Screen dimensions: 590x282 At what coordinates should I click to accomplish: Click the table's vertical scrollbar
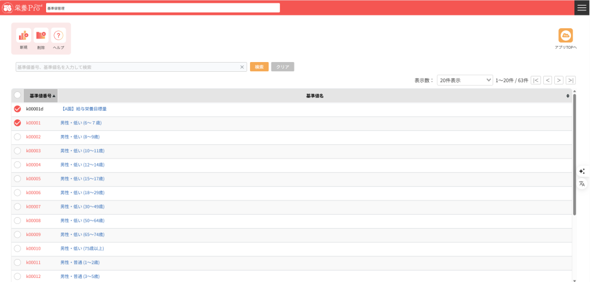[574, 155]
